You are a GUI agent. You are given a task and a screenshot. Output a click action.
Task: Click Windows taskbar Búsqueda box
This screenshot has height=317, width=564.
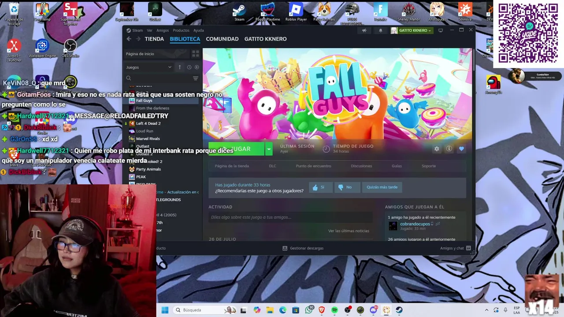coord(204,310)
